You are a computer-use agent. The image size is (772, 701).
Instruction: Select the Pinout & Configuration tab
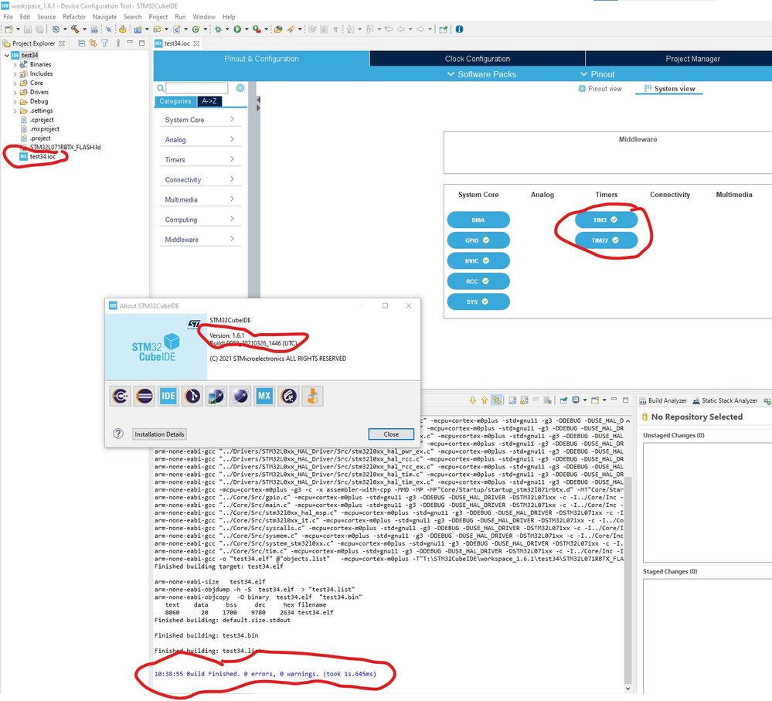[261, 59]
